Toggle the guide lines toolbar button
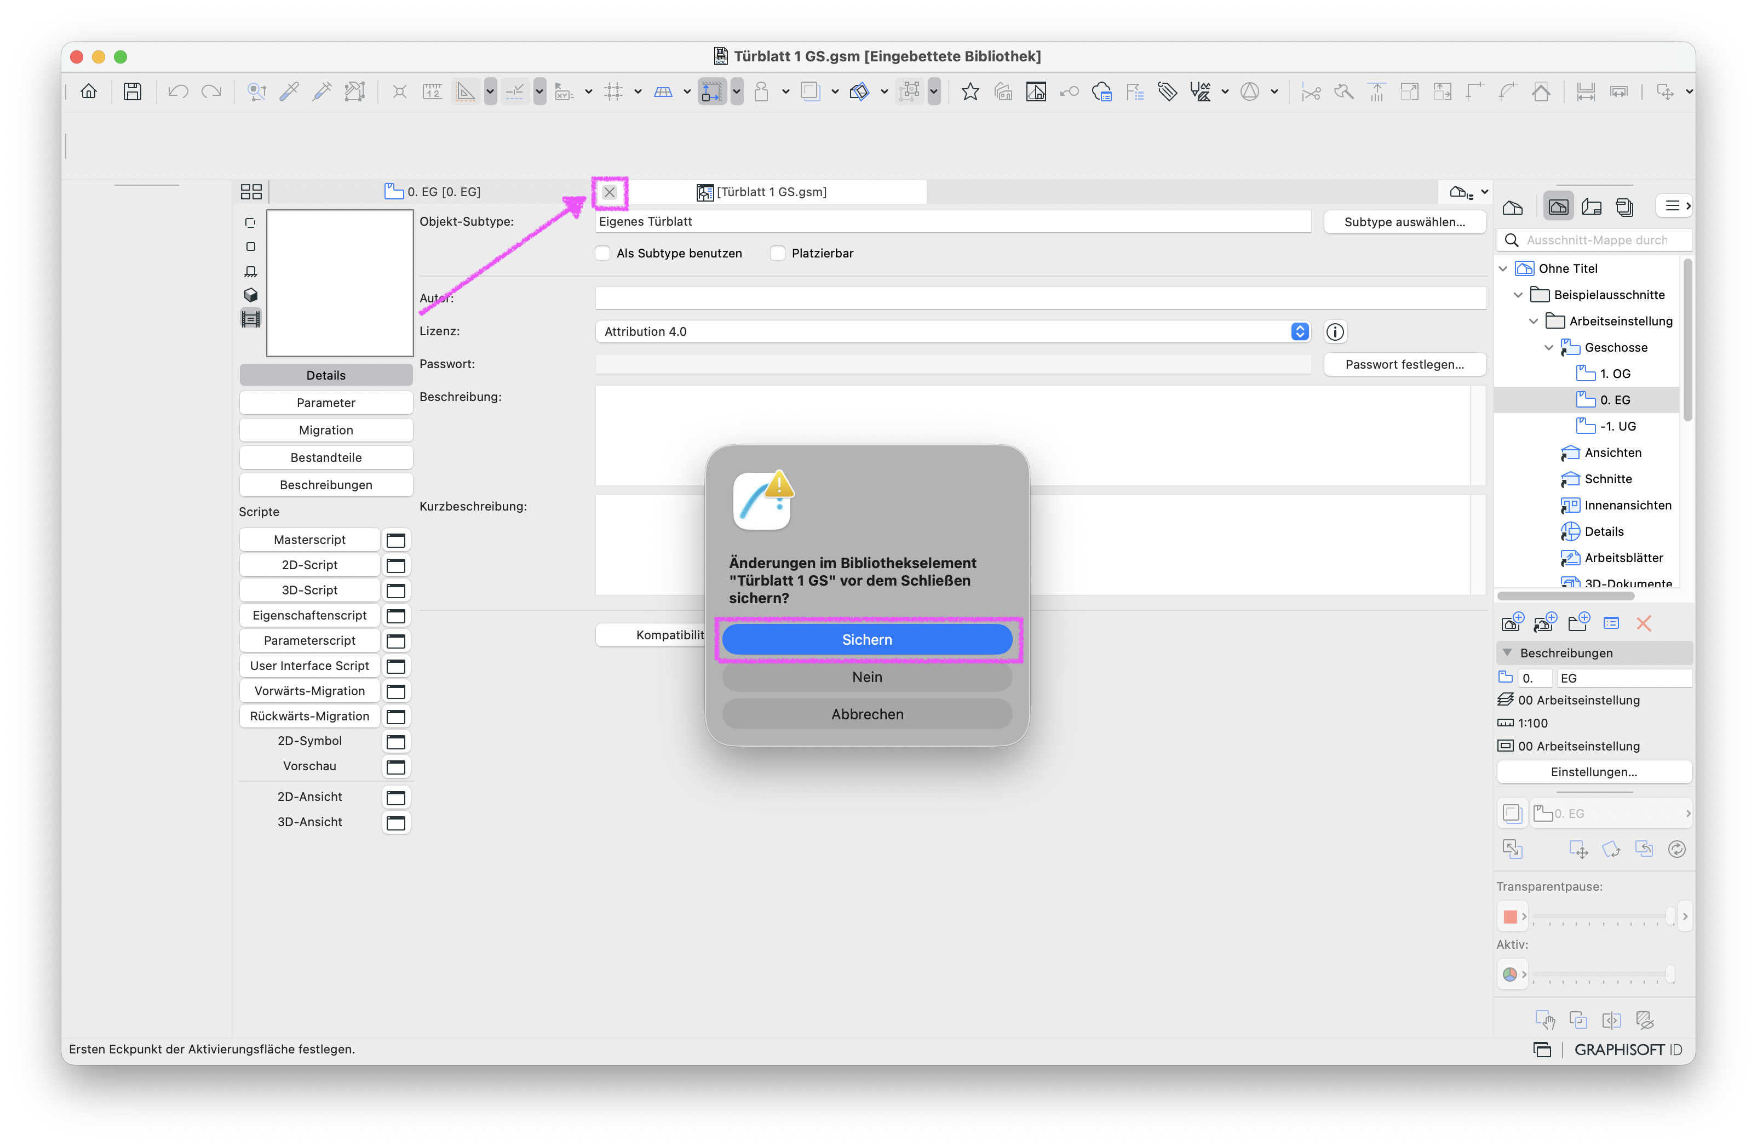Screen dimensions: 1757x1146 pos(465,91)
